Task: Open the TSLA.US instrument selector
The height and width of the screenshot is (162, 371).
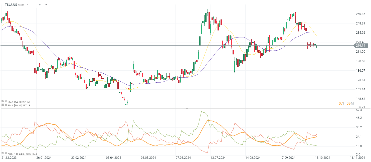Action: [x=11, y=4]
